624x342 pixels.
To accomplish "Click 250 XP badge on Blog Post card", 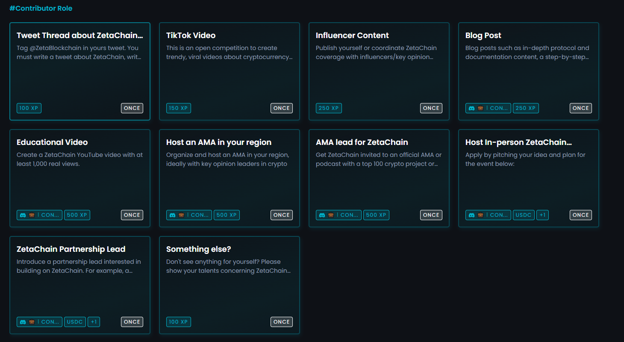I will click(526, 108).
